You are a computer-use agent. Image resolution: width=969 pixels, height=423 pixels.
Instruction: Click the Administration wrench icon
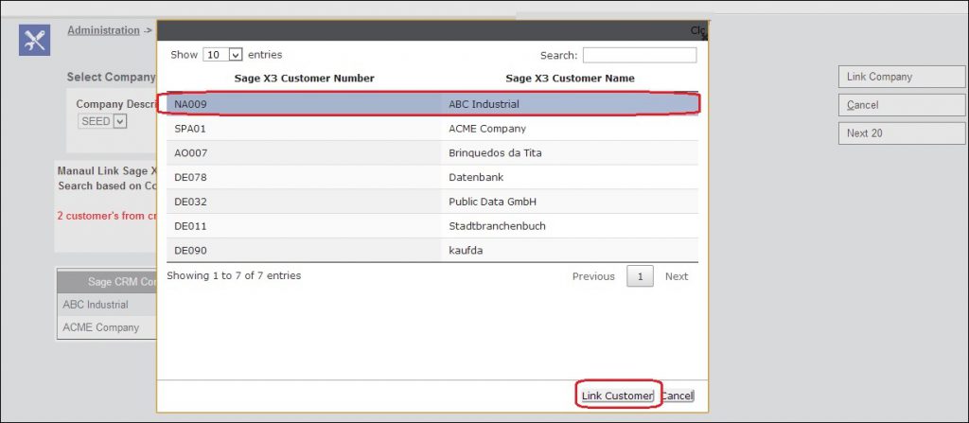[35, 40]
